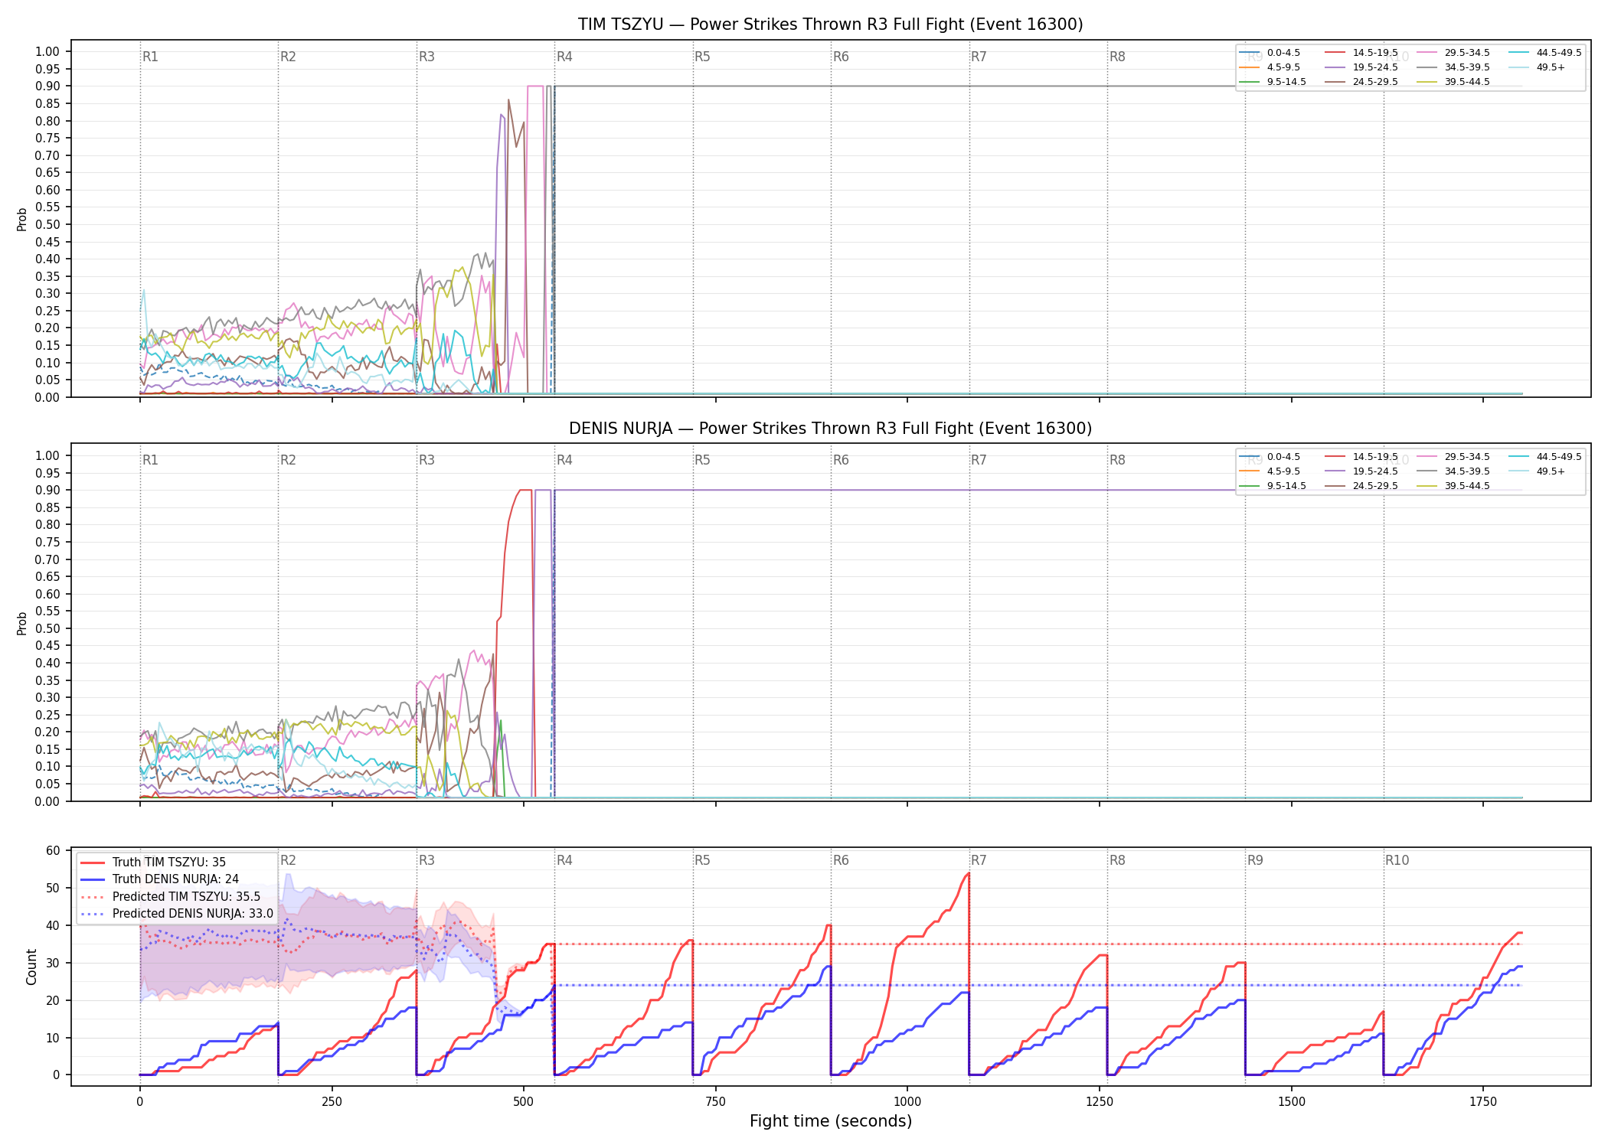Click the DENIS NURJA chart title
Viewport: 1608px width, 1148px height.
(x=830, y=429)
